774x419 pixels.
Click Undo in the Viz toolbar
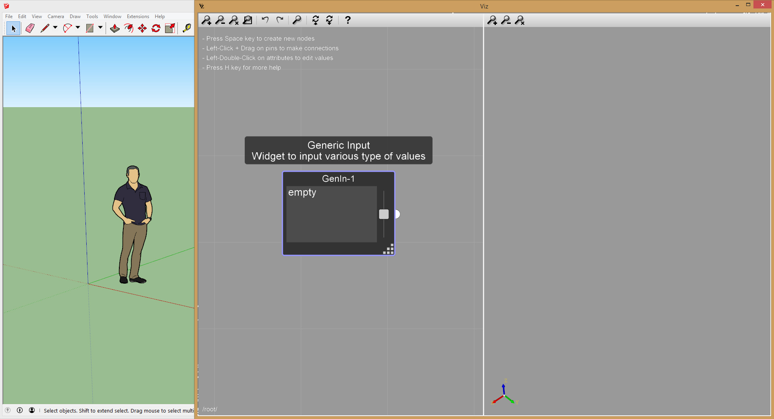265,20
